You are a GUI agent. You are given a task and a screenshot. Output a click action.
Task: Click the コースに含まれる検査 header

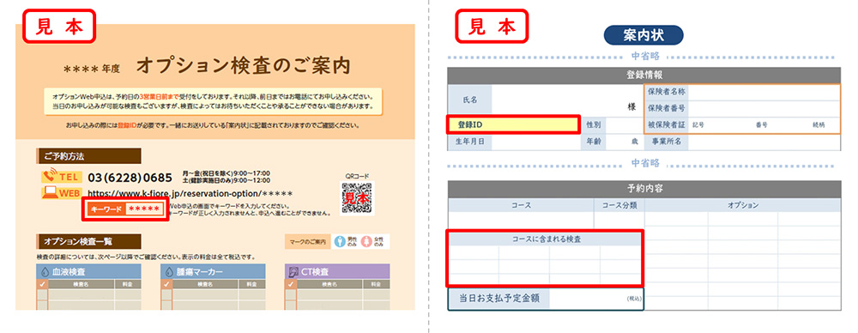coord(546,239)
